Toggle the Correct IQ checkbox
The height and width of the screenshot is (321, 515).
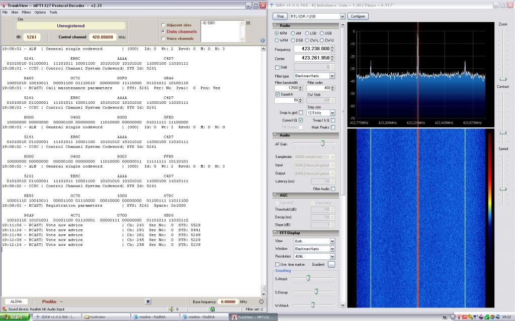pyautogui.click(x=301, y=120)
